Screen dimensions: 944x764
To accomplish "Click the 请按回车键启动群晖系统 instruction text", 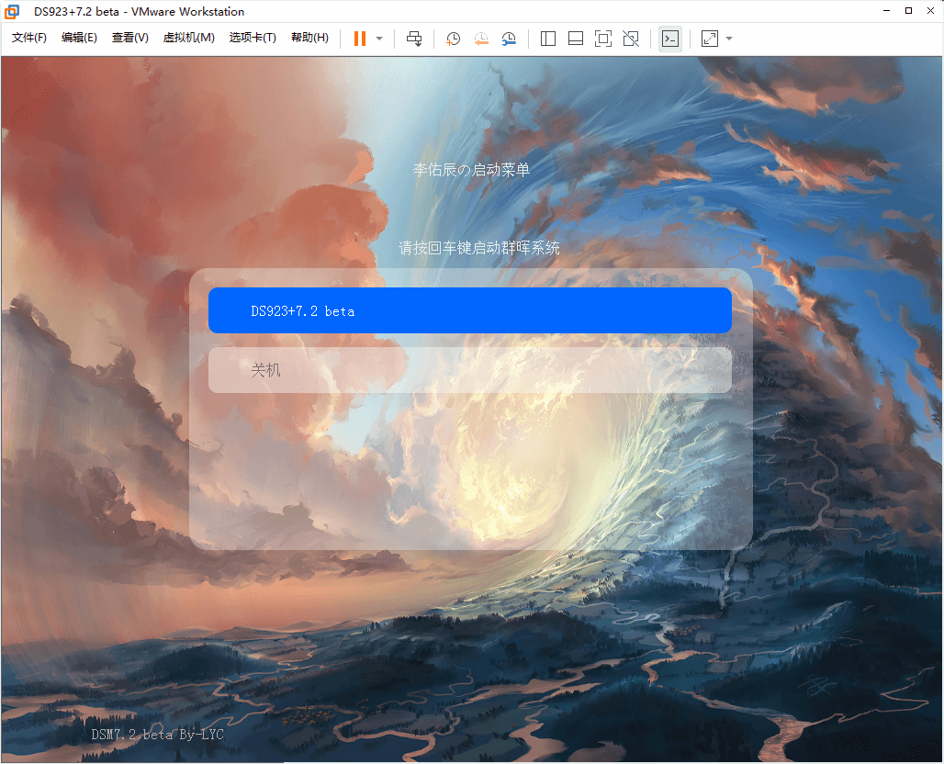I will 479,247.
